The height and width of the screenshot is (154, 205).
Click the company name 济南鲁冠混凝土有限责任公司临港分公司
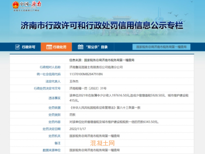click(96, 67)
